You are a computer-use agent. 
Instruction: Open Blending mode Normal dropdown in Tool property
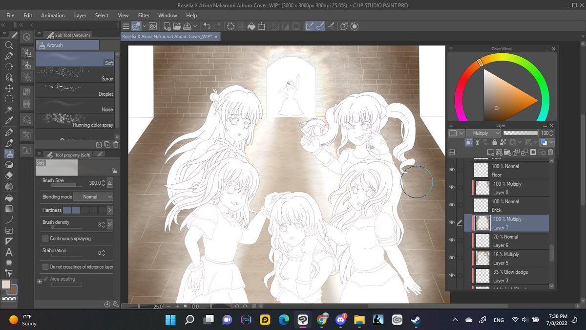click(93, 197)
